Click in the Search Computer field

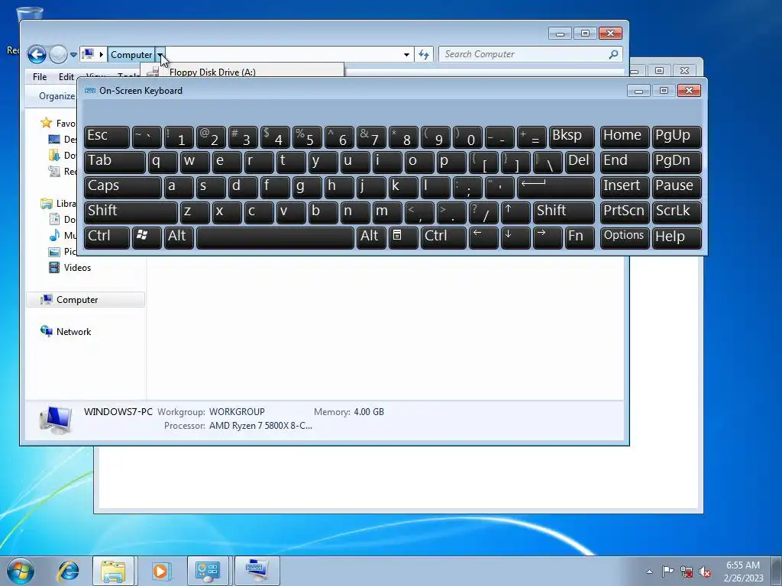coord(524,54)
